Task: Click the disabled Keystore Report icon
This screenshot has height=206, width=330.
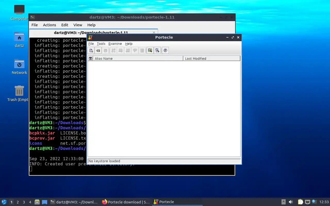Action: (142, 50)
